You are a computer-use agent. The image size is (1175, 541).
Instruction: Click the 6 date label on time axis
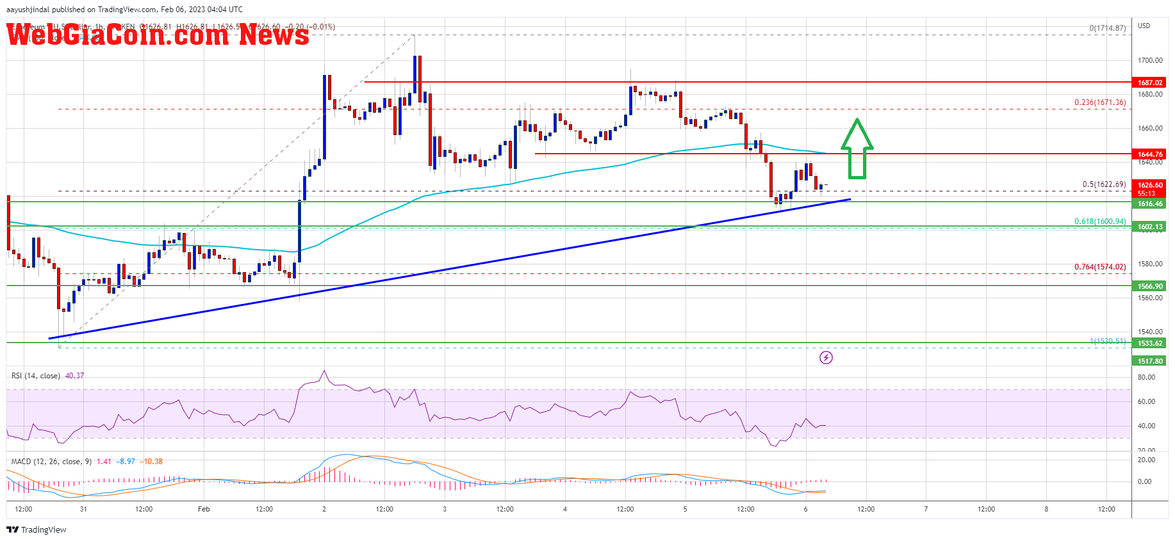pos(805,509)
